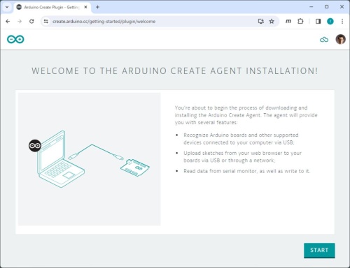This screenshot has width=350, height=268.
Task: Click the laptop and board illustration
Action: click(x=90, y=159)
